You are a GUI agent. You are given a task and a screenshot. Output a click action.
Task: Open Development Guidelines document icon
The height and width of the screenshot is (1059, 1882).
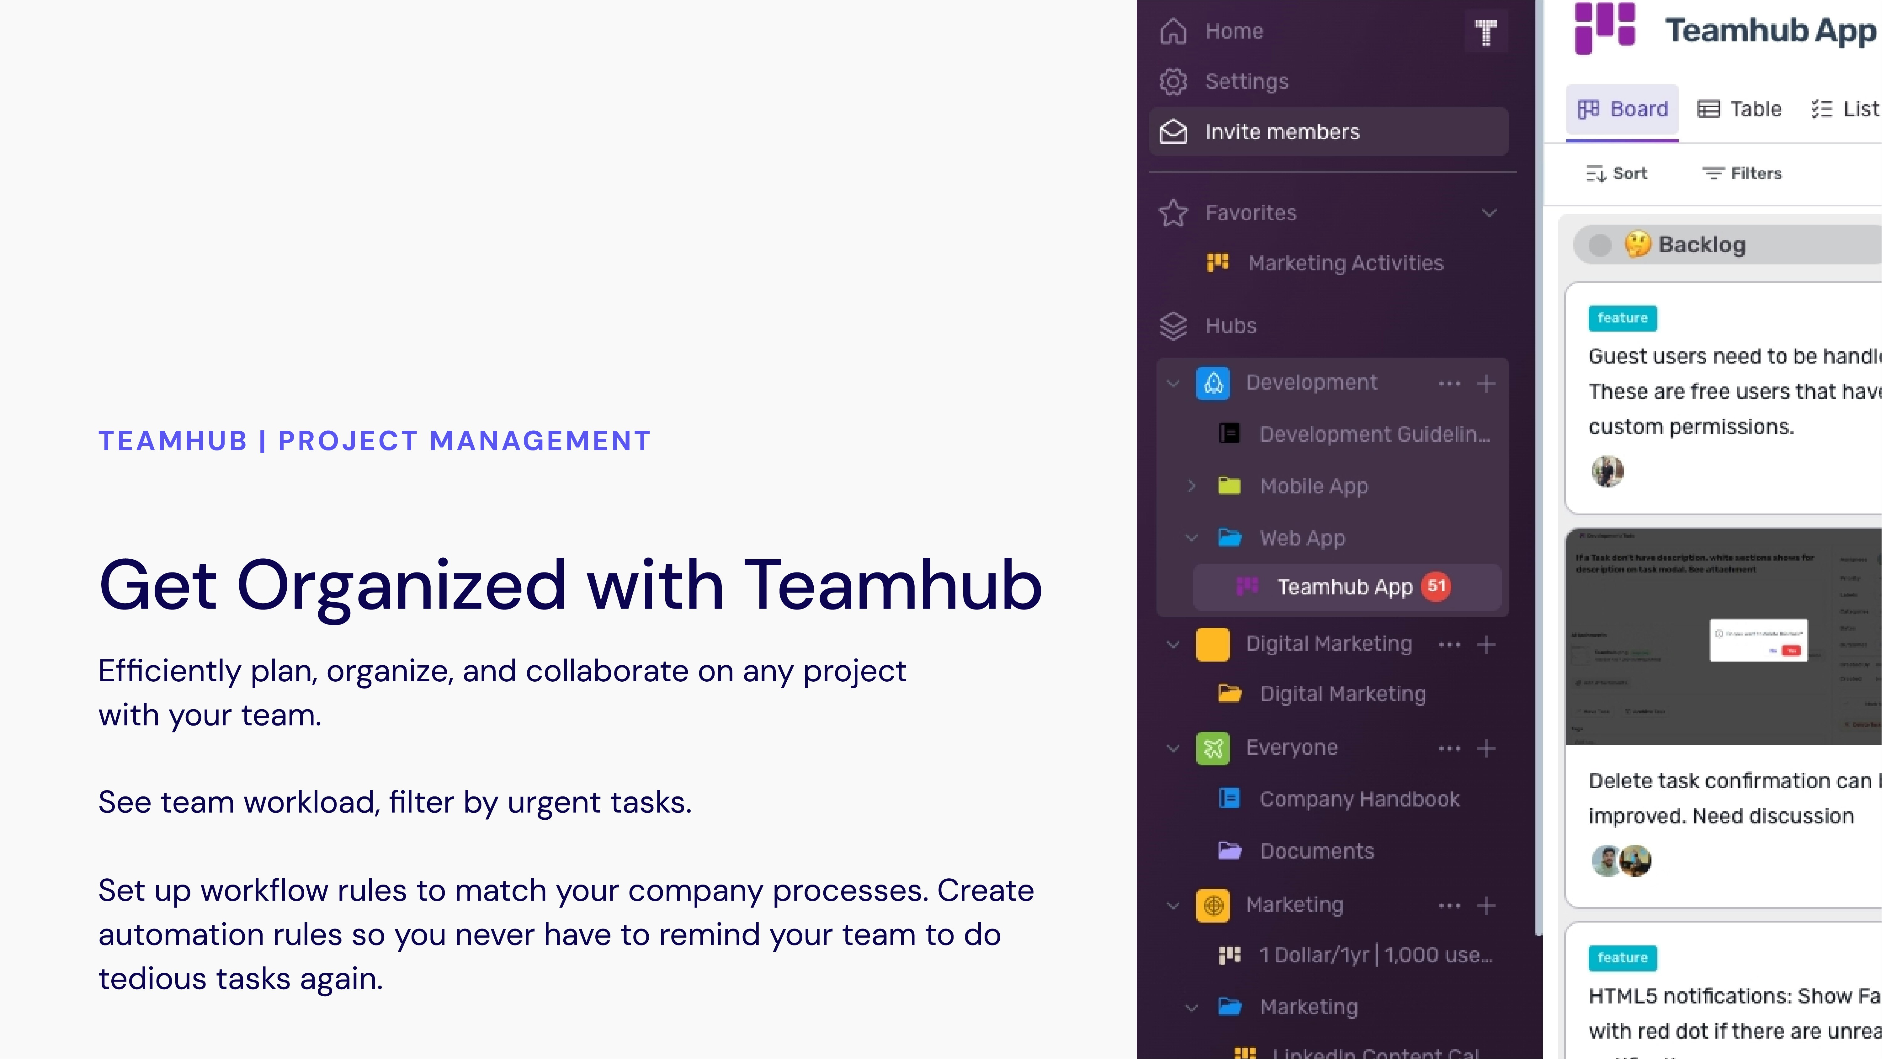(x=1229, y=434)
